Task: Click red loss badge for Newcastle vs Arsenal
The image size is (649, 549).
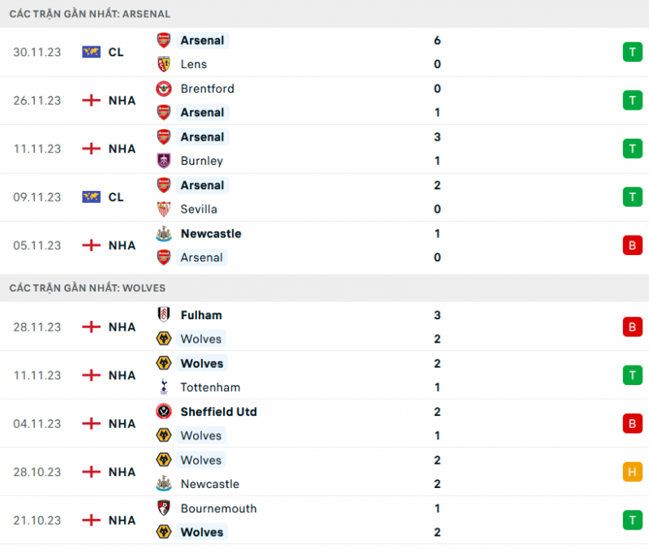Action: (x=632, y=245)
